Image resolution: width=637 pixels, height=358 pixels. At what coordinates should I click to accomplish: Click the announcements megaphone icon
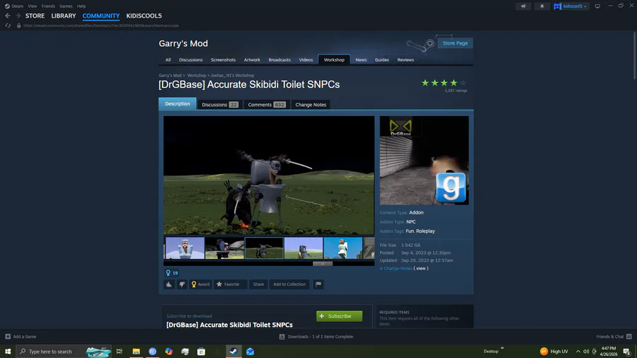point(523,6)
